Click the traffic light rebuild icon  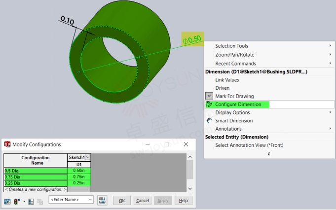(x=16, y=201)
